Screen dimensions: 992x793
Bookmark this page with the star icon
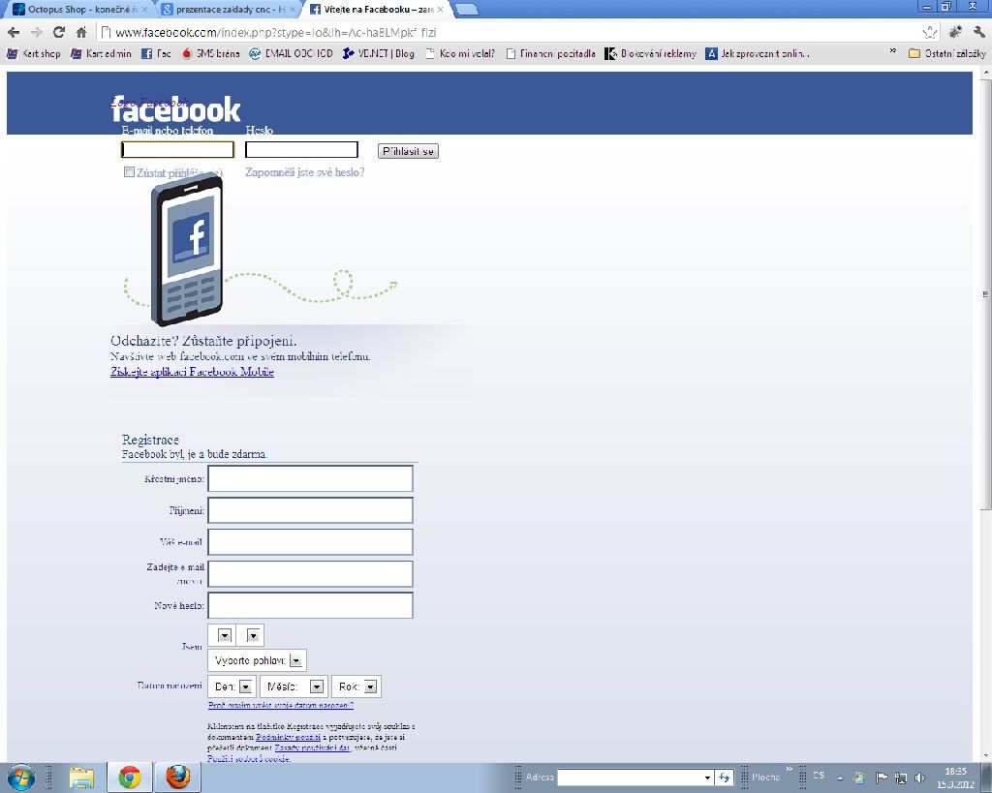(x=929, y=32)
